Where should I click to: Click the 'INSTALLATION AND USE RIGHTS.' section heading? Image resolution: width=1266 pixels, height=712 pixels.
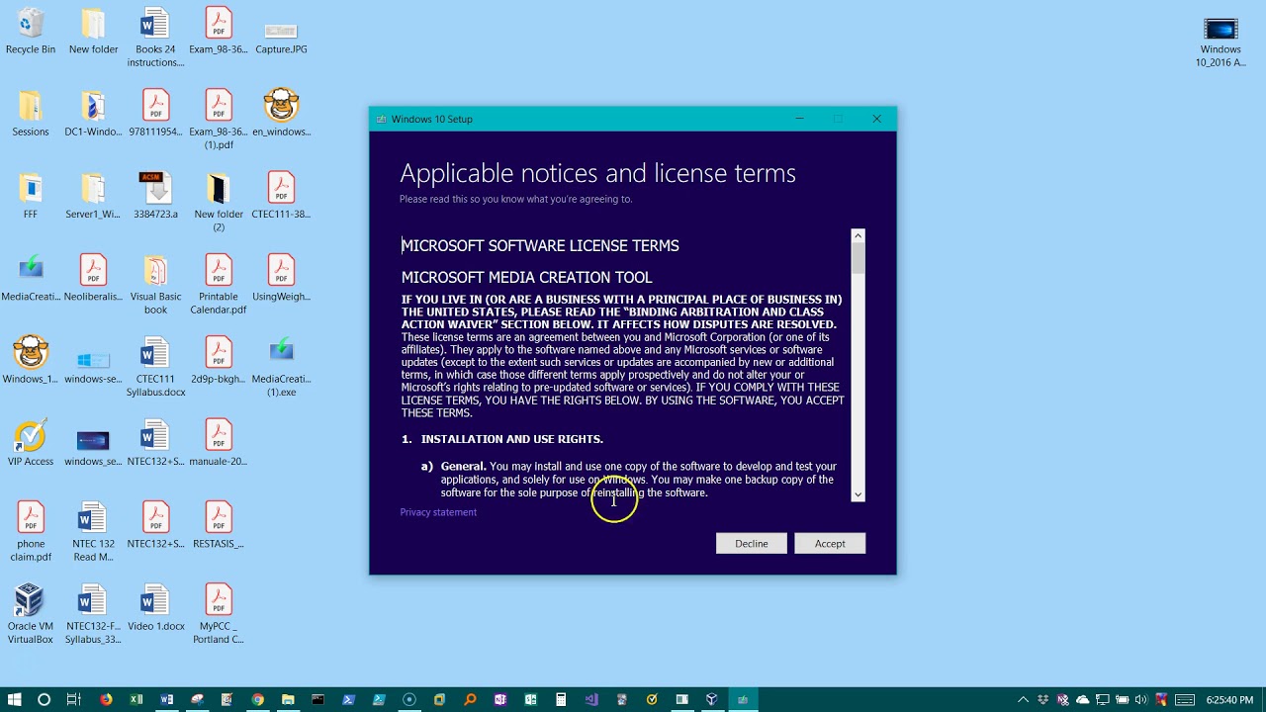tap(512, 439)
